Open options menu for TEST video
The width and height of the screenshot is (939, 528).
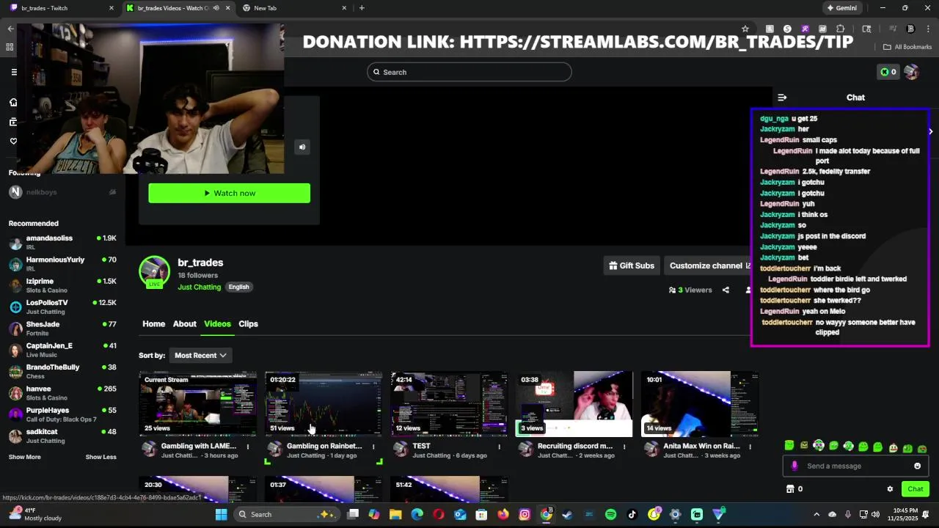click(x=500, y=446)
